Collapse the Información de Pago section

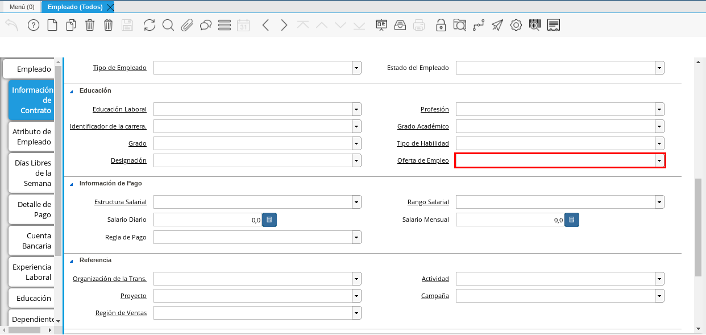[72, 184]
